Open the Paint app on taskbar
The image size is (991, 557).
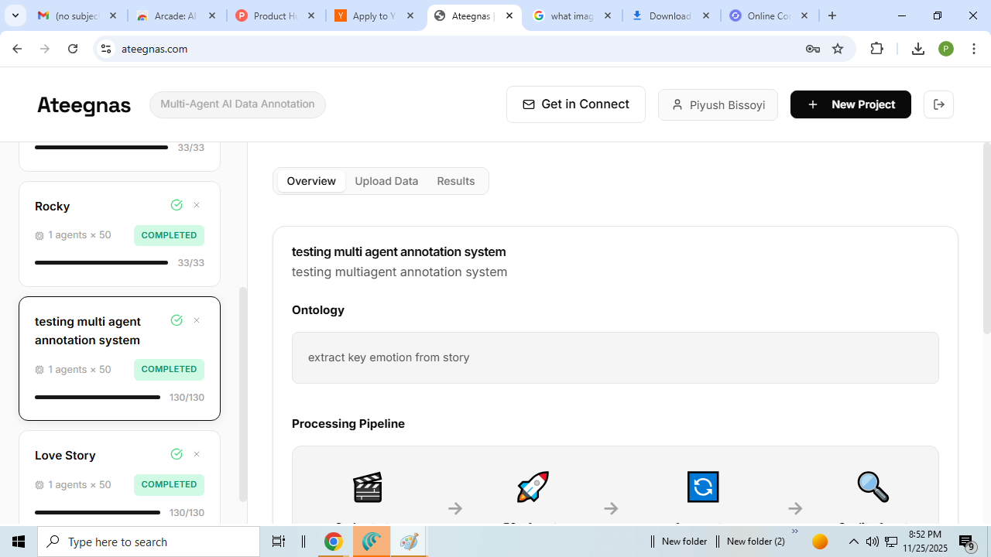pyautogui.click(x=409, y=542)
